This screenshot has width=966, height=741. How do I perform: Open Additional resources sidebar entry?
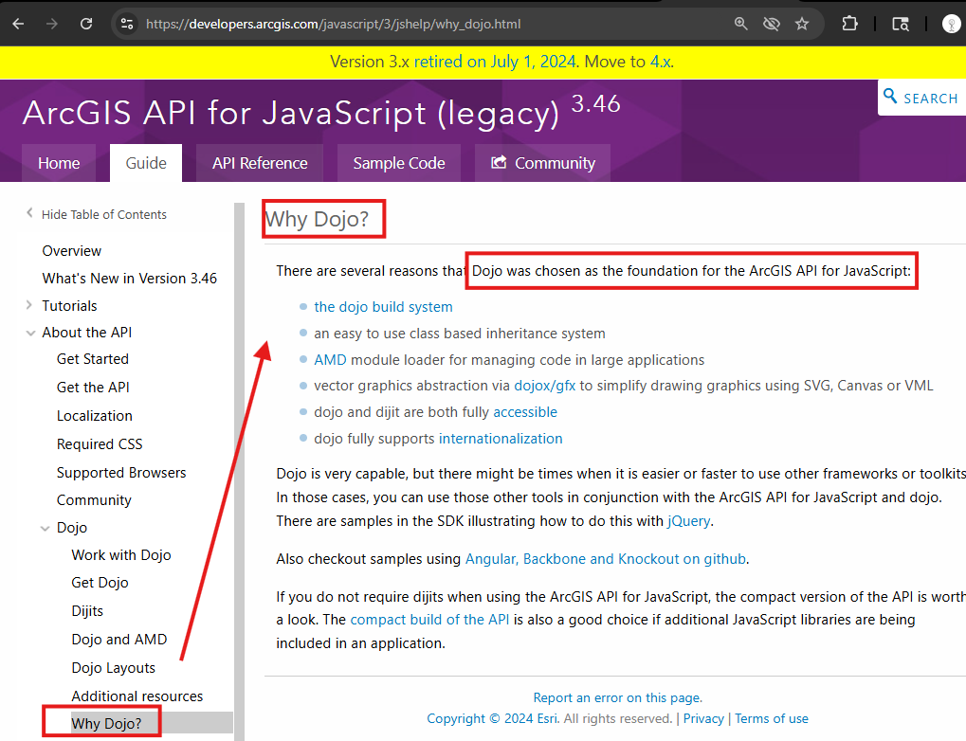(137, 696)
